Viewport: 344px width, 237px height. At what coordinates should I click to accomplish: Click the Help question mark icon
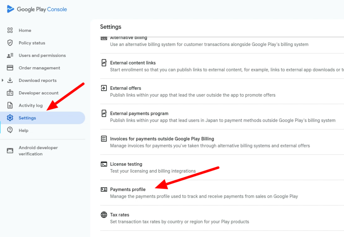coord(10,130)
